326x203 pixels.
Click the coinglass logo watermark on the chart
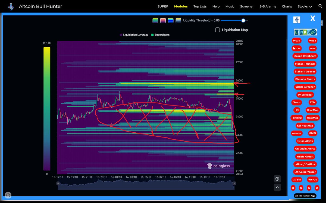(x=218, y=166)
